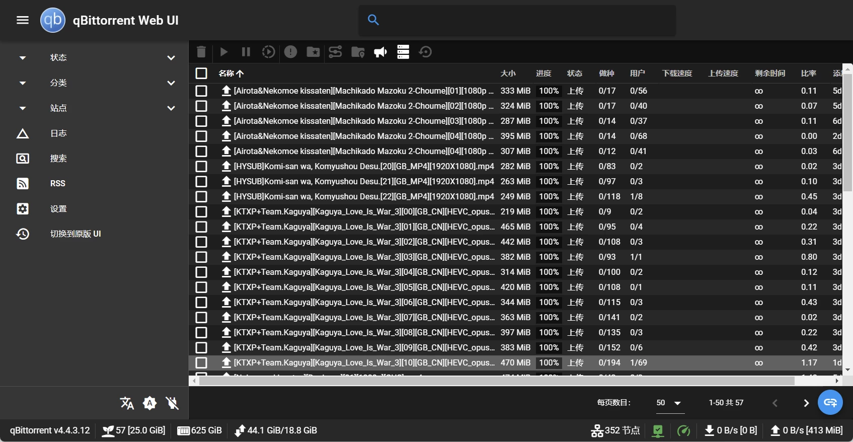Sort by the 名称 column header
Image resolution: width=853 pixels, height=442 pixels.
click(x=231, y=73)
